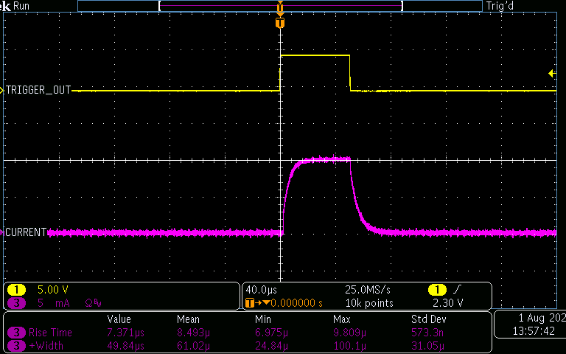Click the 40.0µs timebase readout
This screenshot has width=566, height=354.
262,290
